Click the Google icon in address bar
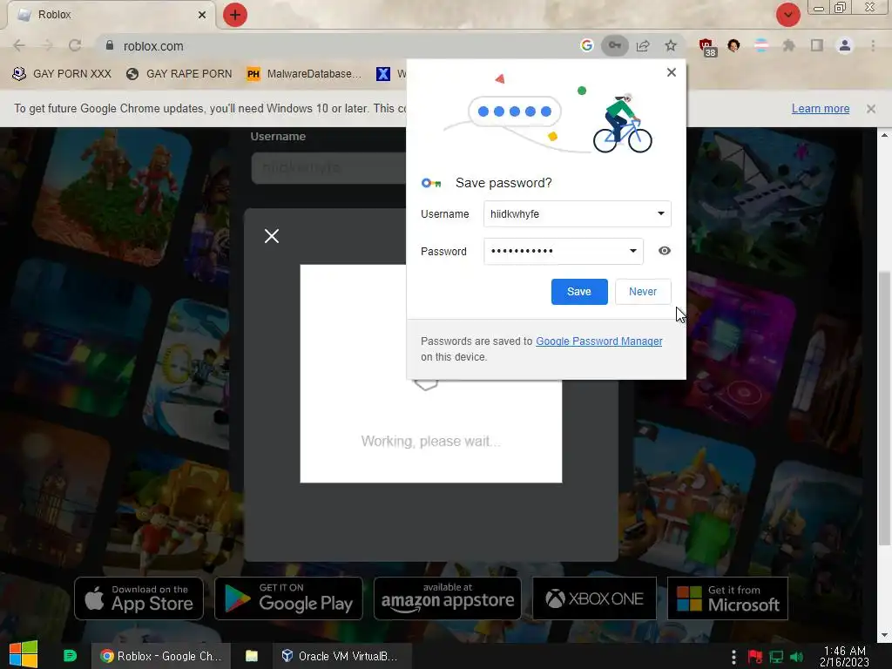Viewport: 892px width, 669px height. tap(586, 45)
